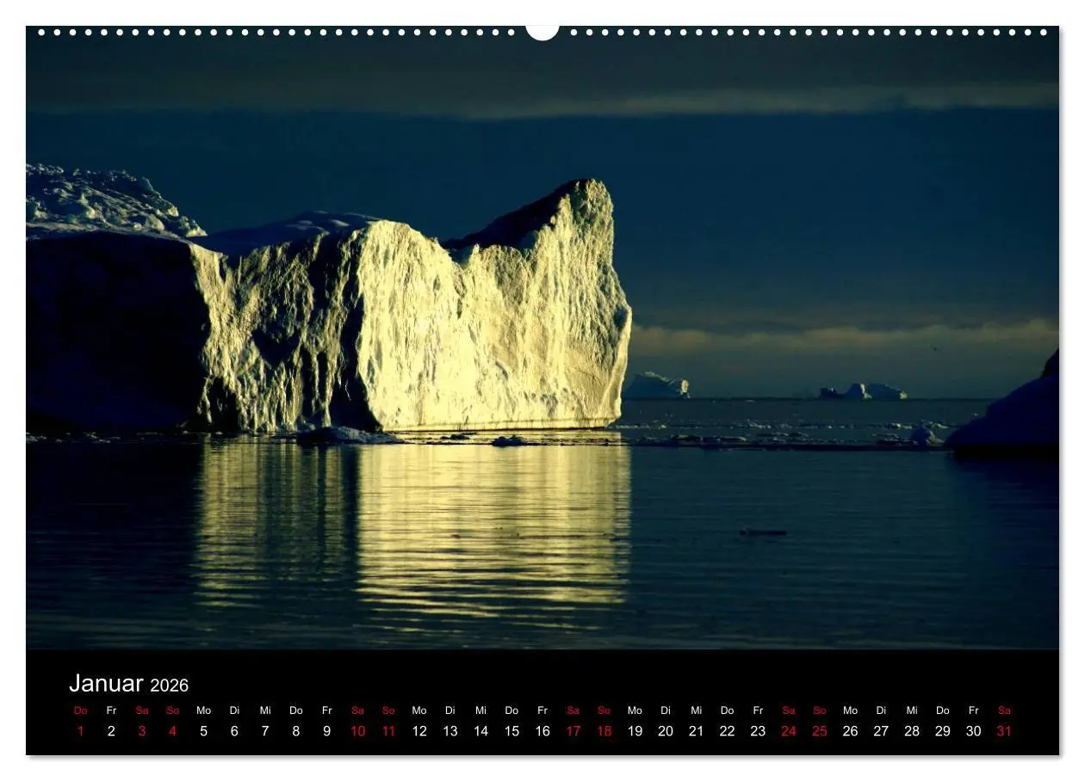Select the red Sunday date 4

coord(171,731)
